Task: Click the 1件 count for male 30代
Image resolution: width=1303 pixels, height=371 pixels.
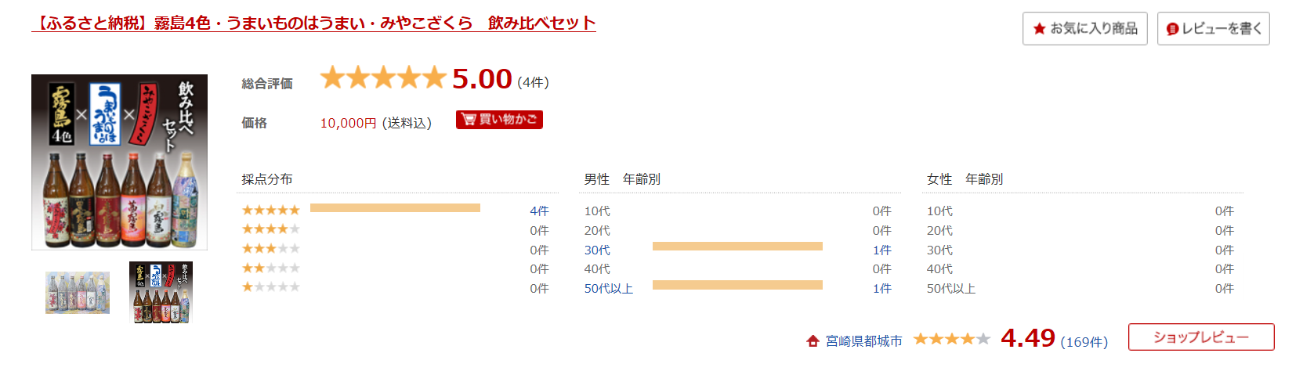Action: (882, 250)
